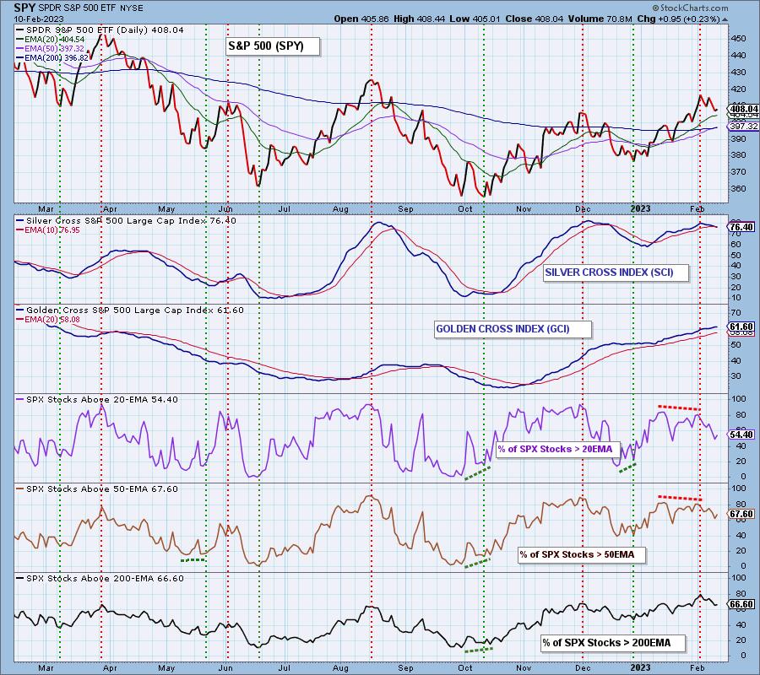Click the purple 397.32 tag on right axis

pyautogui.click(x=743, y=126)
